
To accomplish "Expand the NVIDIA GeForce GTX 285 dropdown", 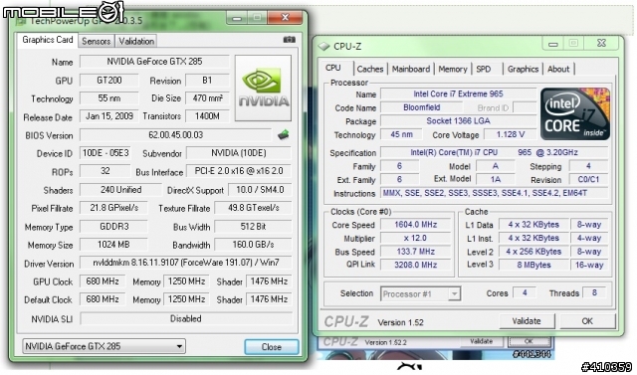I will [x=104, y=346].
